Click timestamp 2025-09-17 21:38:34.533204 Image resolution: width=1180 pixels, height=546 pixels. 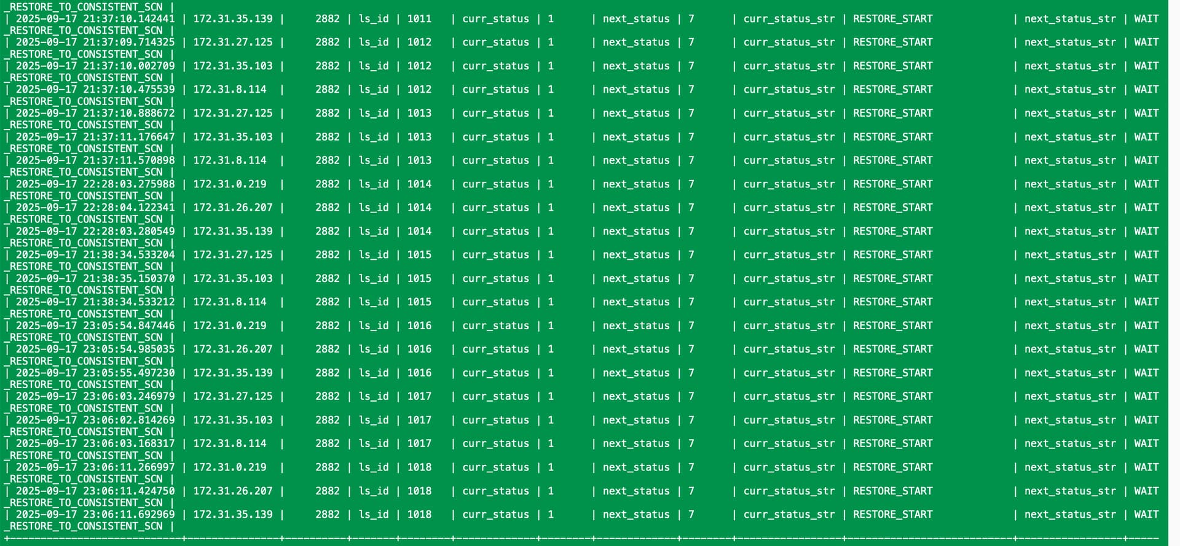point(95,255)
